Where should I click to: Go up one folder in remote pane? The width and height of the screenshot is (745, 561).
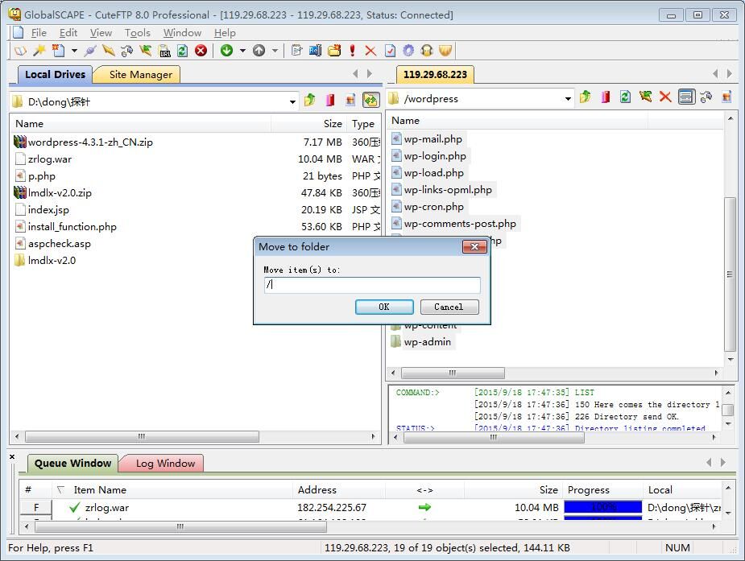pos(586,97)
